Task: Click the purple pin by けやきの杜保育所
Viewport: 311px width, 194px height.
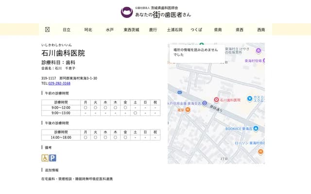Action: [x=258, y=50]
